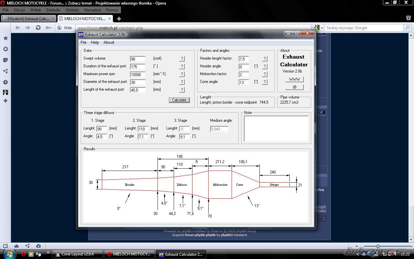Click the Web address badge

click(65, 28)
